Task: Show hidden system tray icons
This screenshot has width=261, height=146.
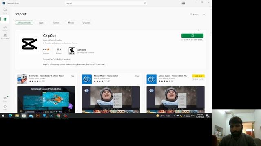Action: tap(174, 116)
